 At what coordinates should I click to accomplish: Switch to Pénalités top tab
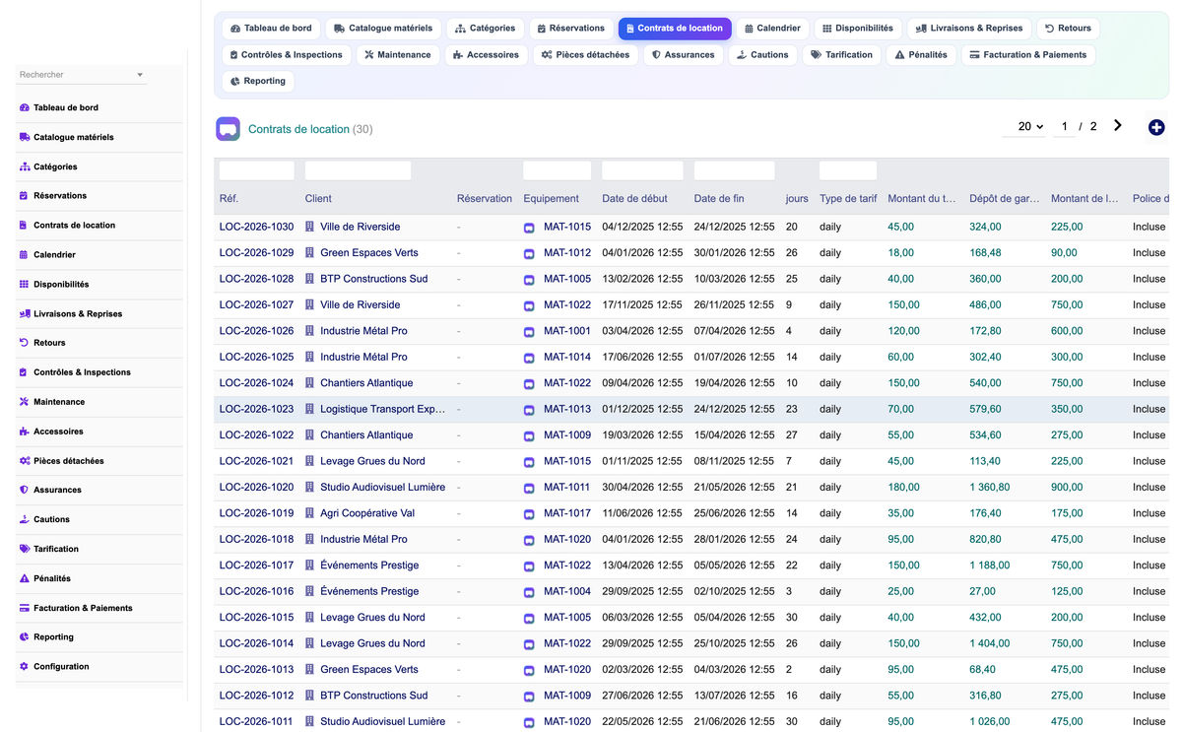[x=921, y=54]
